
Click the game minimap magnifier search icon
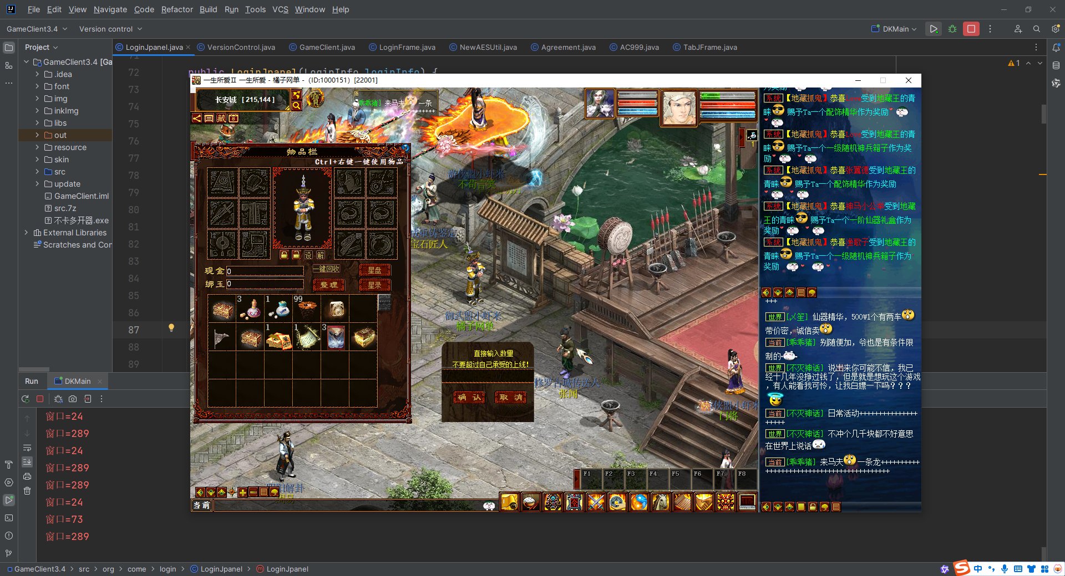pyautogui.click(x=297, y=105)
